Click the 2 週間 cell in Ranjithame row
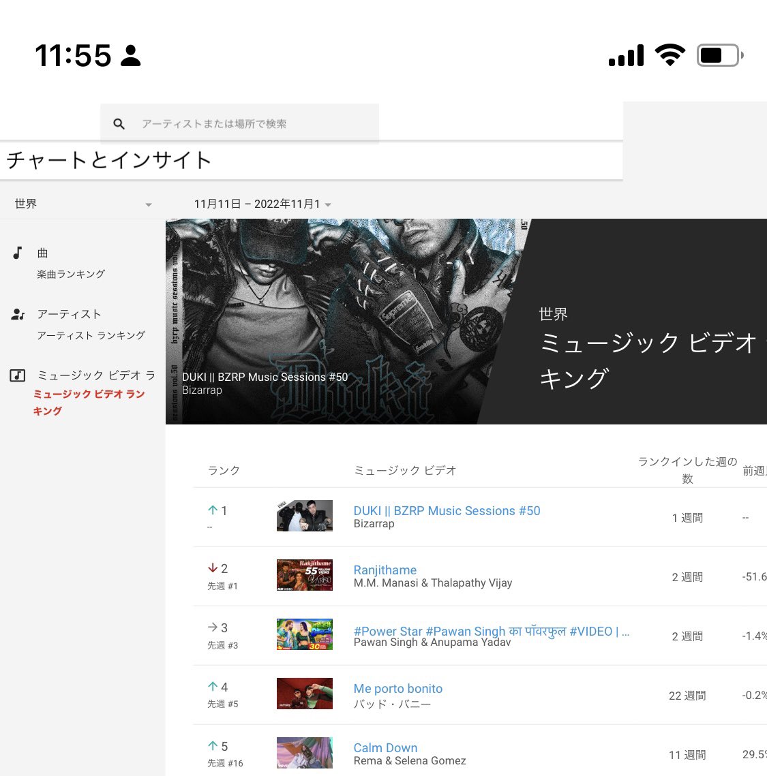767x776 pixels. pos(687,577)
